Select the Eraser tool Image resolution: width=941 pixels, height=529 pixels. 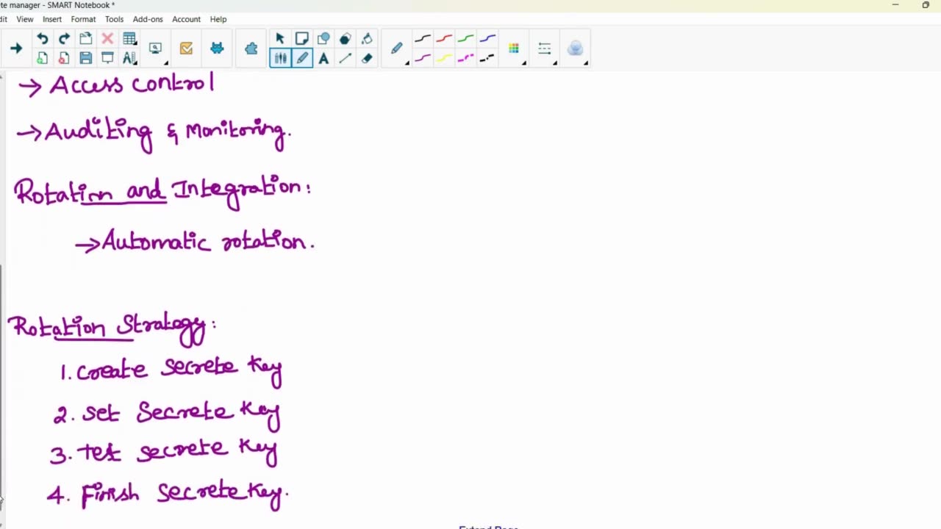tap(367, 58)
